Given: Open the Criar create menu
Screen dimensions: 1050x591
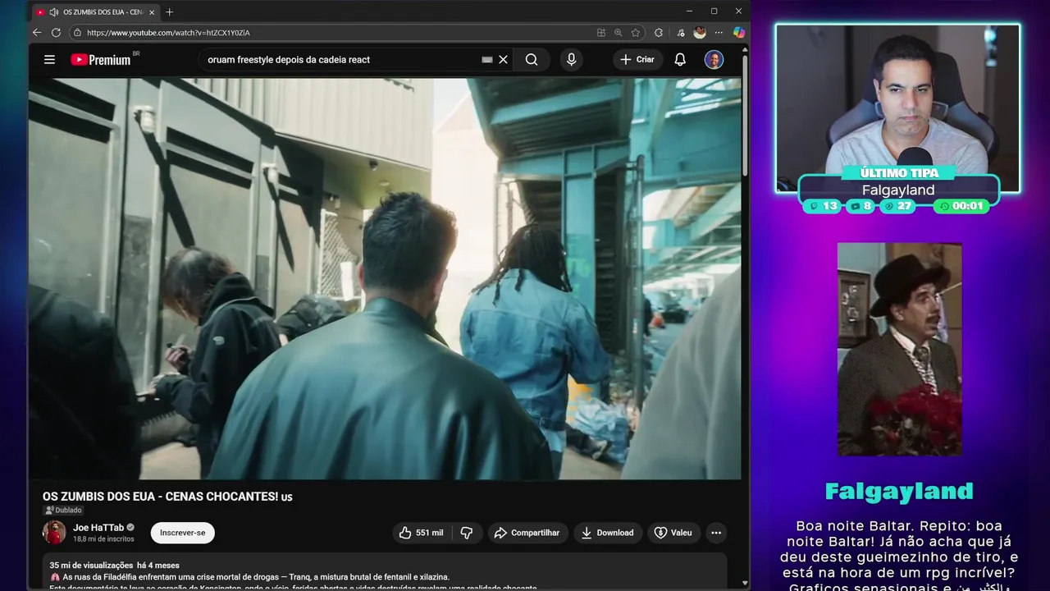Looking at the screenshot, I should click(x=637, y=60).
